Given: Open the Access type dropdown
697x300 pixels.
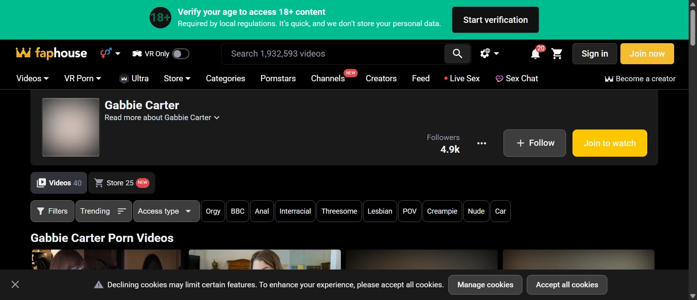Looking at the screenshot, I should [167, 211].
